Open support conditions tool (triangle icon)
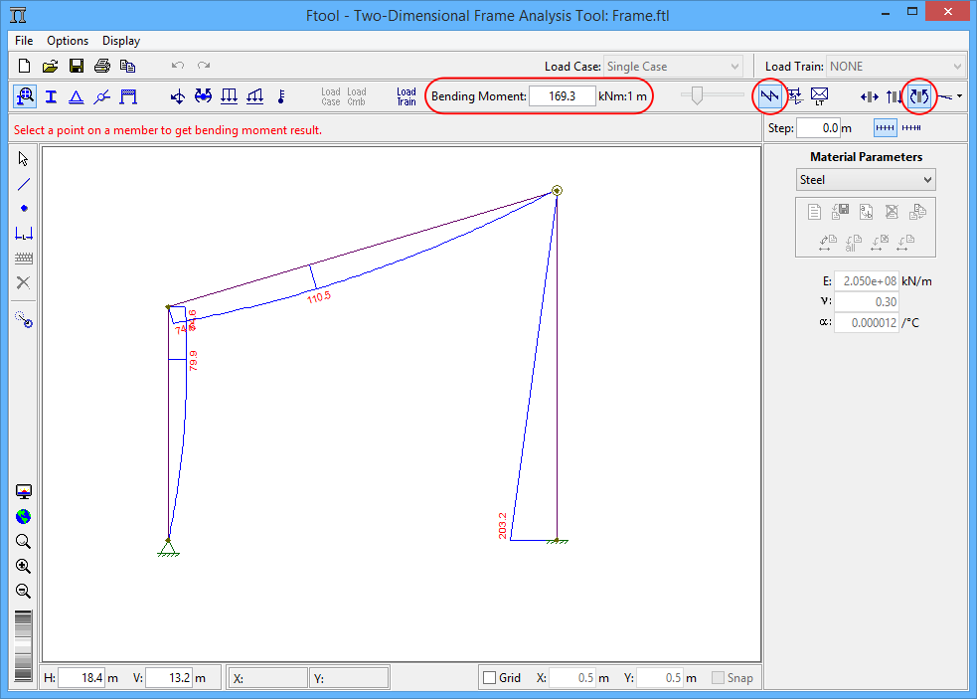977x699 pixels. click(x=76, y=96)
